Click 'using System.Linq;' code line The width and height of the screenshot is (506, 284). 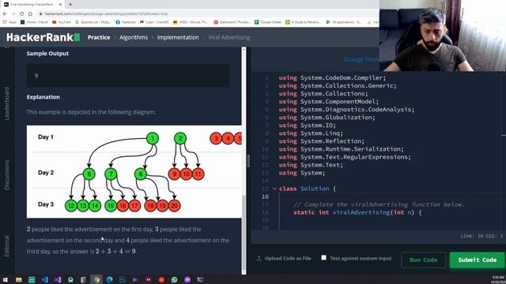311,133
